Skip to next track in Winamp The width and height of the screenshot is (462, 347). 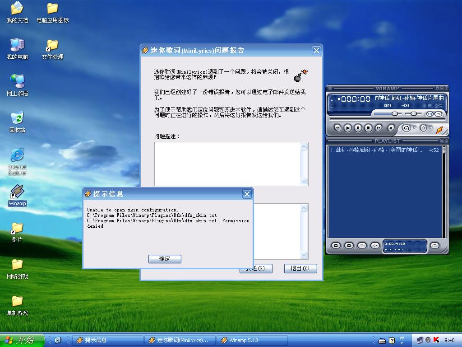[x=379, y=128]
